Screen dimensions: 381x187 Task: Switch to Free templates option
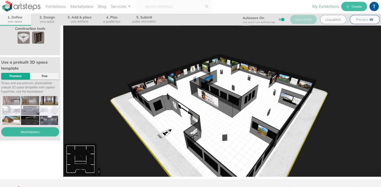44,76
